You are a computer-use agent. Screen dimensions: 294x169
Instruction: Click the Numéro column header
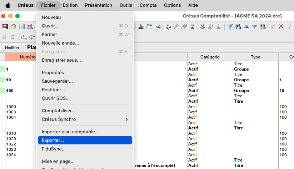[x=21, y=57]
